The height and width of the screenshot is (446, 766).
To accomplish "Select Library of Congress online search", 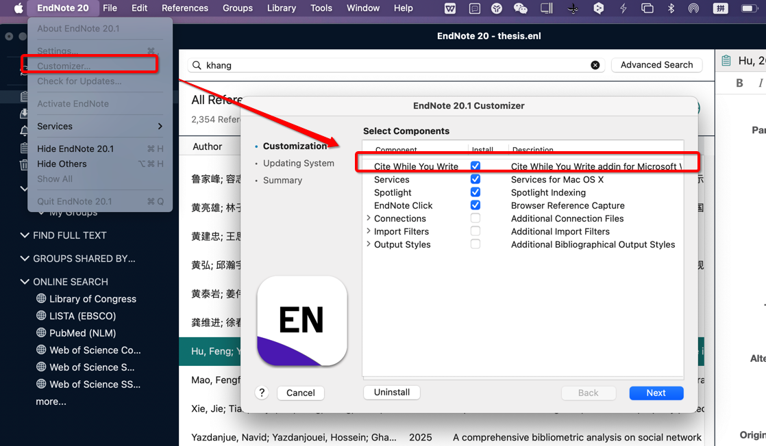I will click(92, 299).
